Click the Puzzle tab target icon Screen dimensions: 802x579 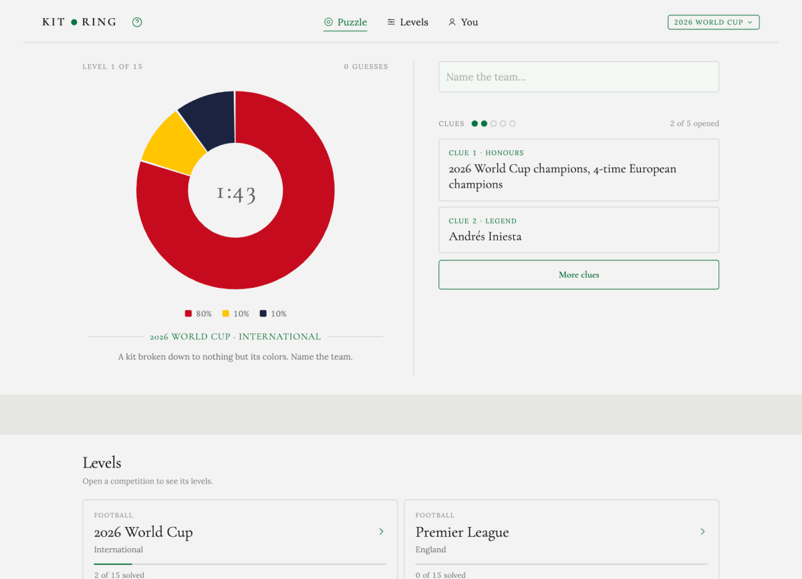tap(328, 22)
